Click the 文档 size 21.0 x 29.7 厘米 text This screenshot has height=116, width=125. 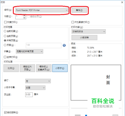(x=95, y=52)
